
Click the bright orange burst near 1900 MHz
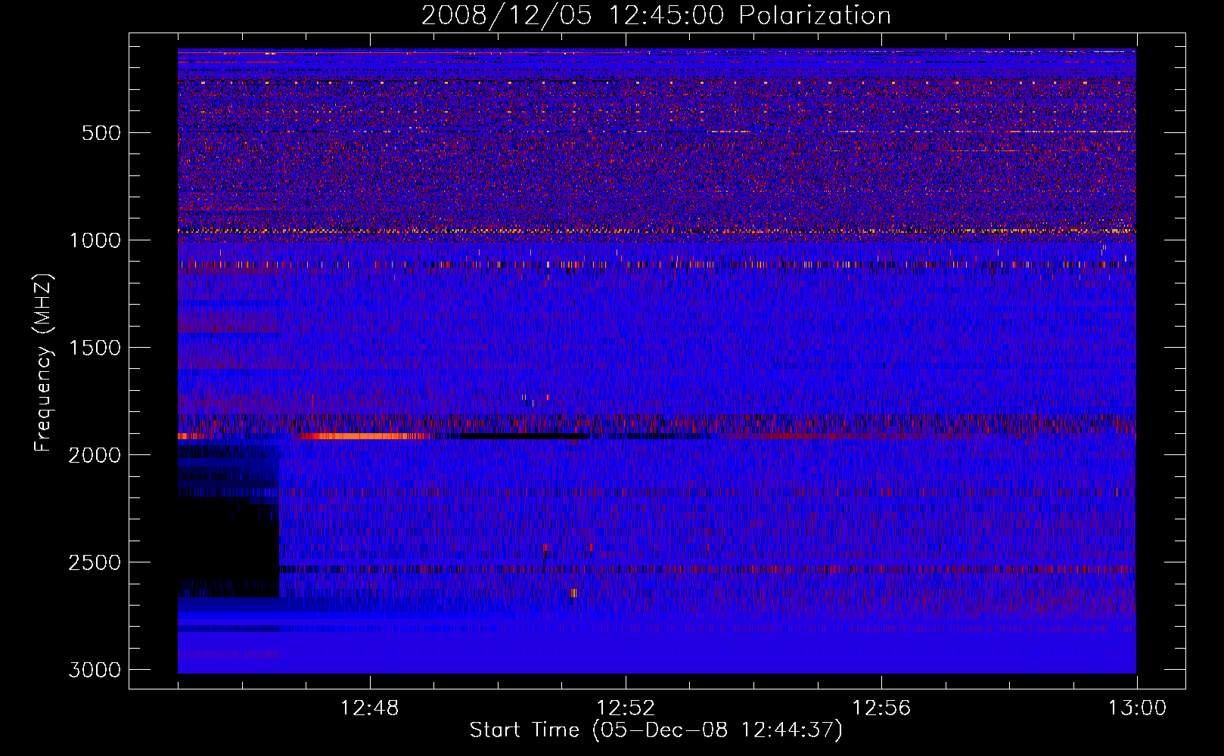(x=363, y=436)
